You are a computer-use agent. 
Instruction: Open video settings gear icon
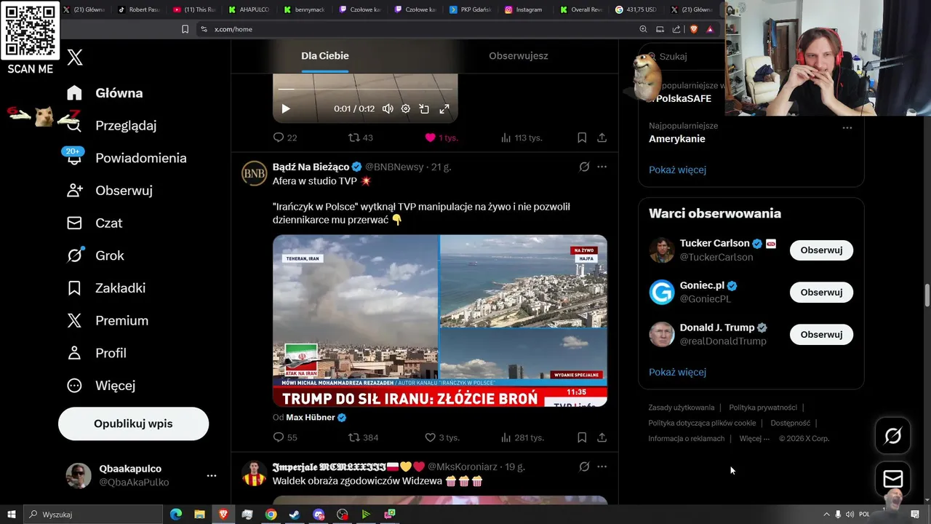pos(406,108)
